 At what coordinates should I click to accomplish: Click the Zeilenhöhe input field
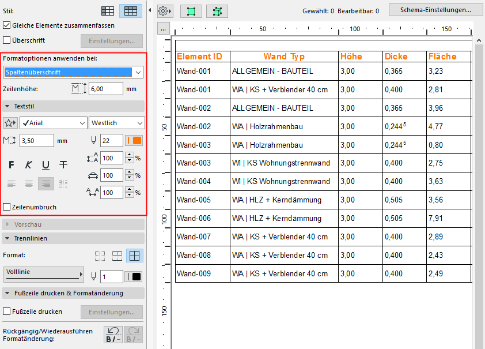106,89
